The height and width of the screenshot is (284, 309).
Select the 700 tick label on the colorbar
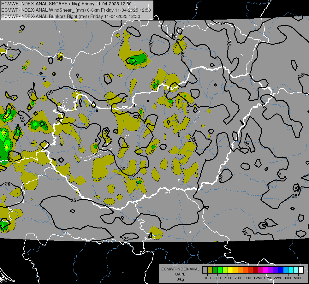click(x=238, y=278)
